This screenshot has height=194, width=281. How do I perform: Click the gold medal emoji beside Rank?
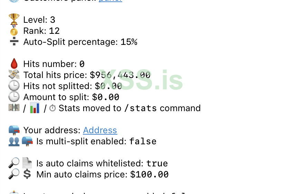pos(14,31)
